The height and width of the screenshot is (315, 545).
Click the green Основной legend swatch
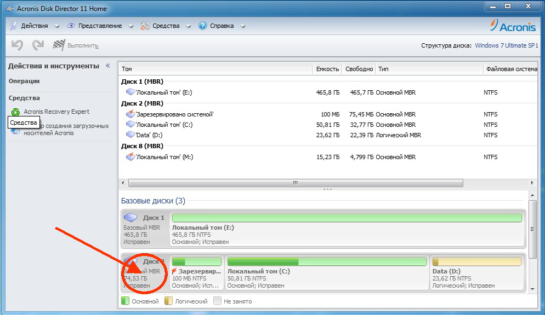124,301
